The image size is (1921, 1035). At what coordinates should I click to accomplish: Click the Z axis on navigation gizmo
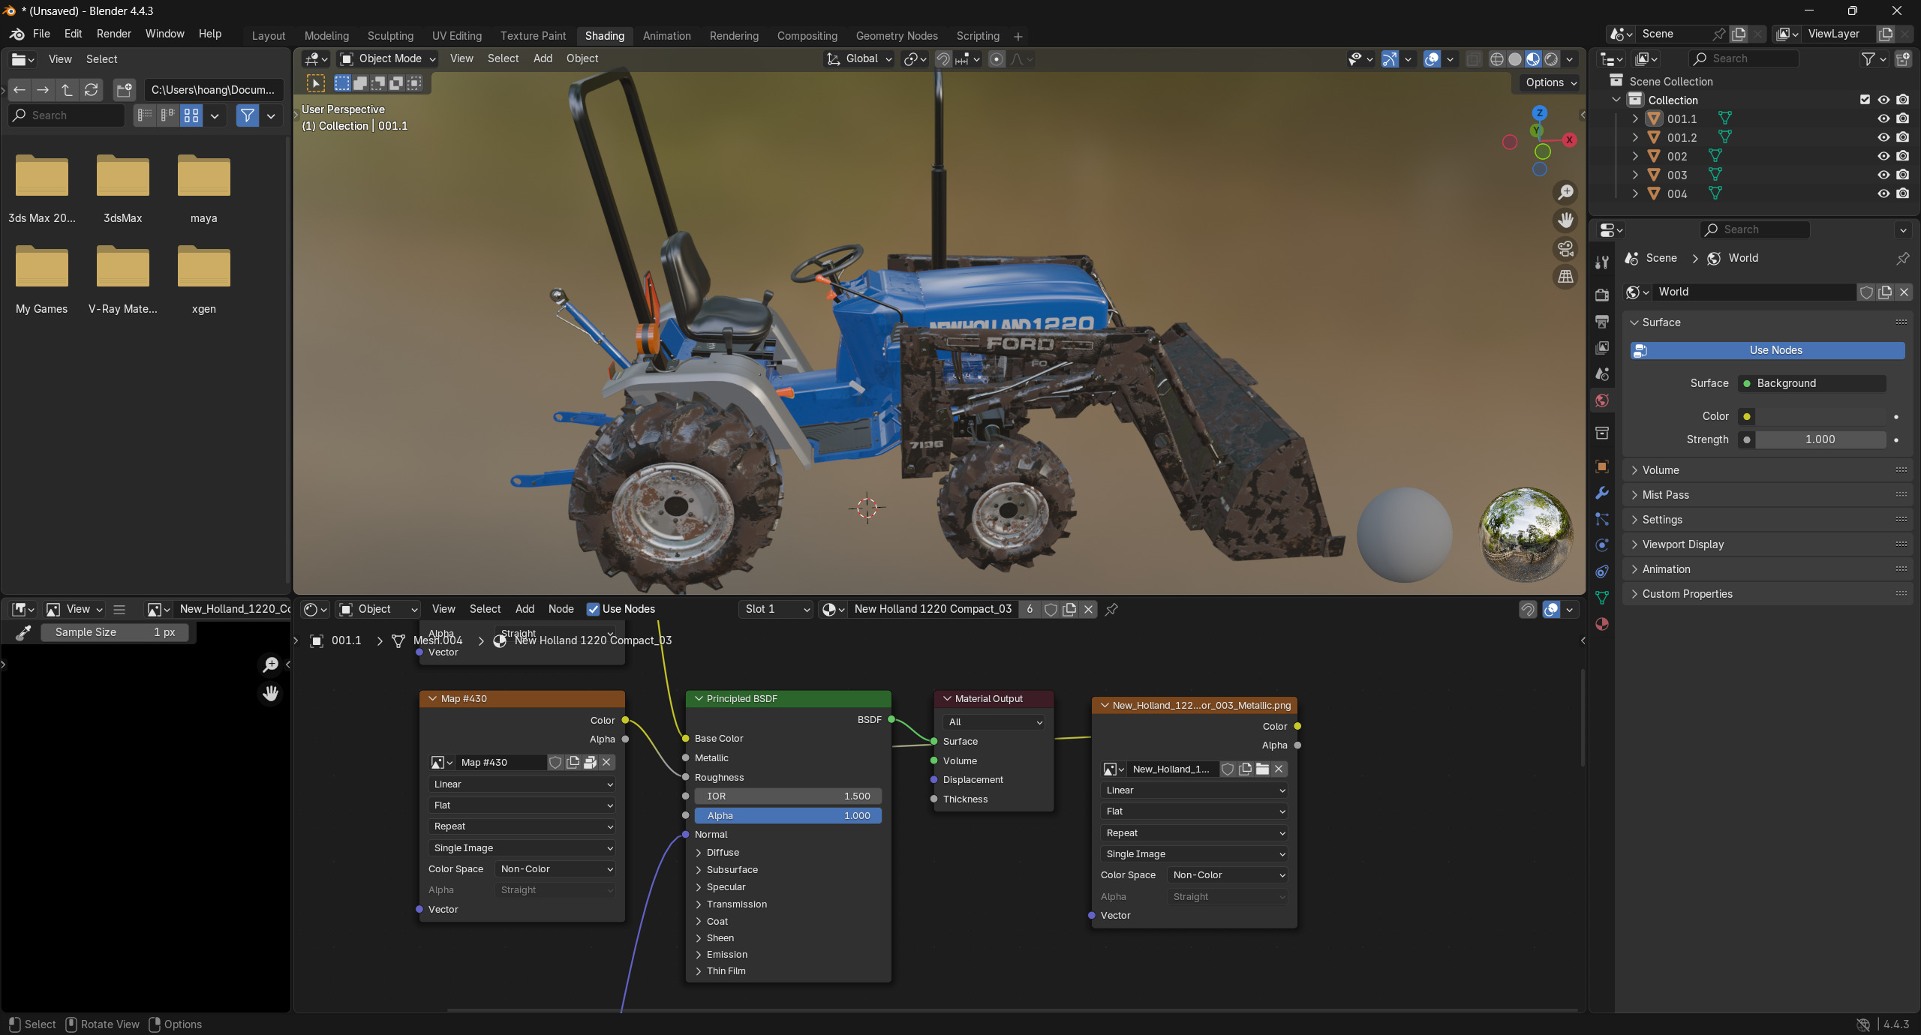click(1540, 112)
